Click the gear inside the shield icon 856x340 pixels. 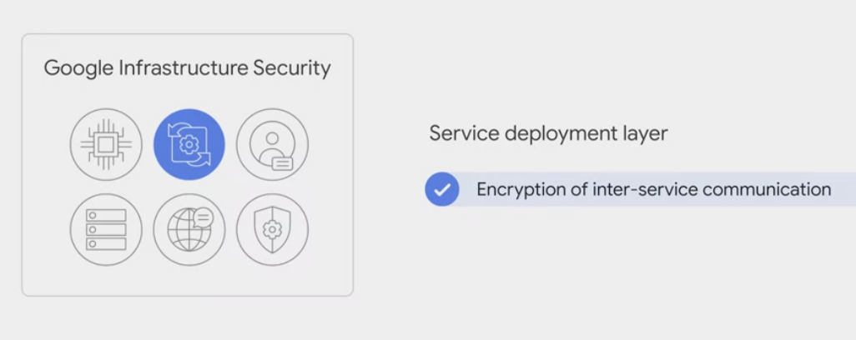point(272,230)
